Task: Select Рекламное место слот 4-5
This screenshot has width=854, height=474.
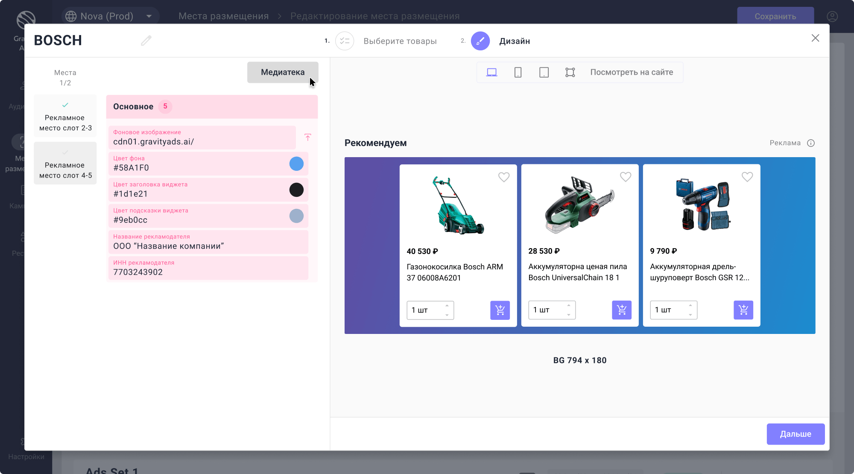Action: pyautogui.click(x=65, y=164)
